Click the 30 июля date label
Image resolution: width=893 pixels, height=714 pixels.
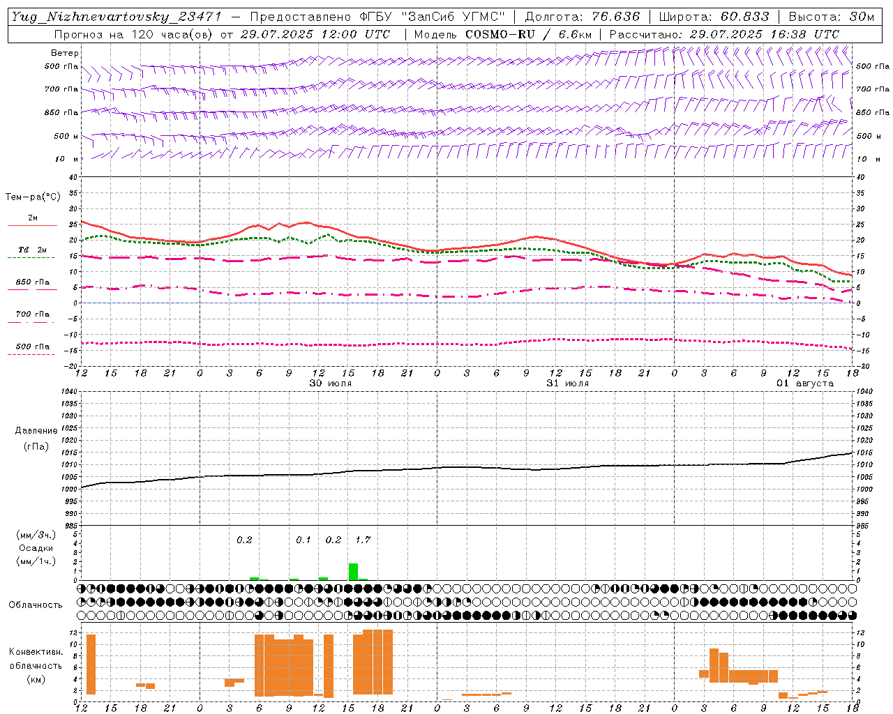coord(331,383)
